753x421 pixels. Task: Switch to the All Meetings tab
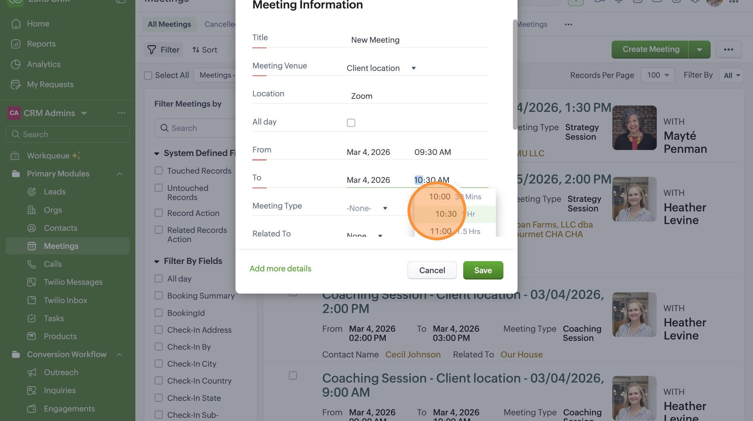pyautogui.click(x=169, y=24)
